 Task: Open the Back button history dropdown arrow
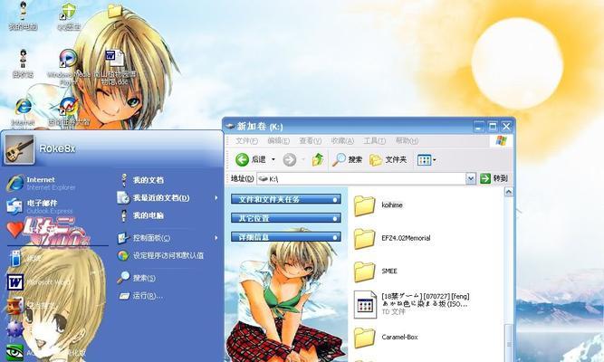click(273, 159)
